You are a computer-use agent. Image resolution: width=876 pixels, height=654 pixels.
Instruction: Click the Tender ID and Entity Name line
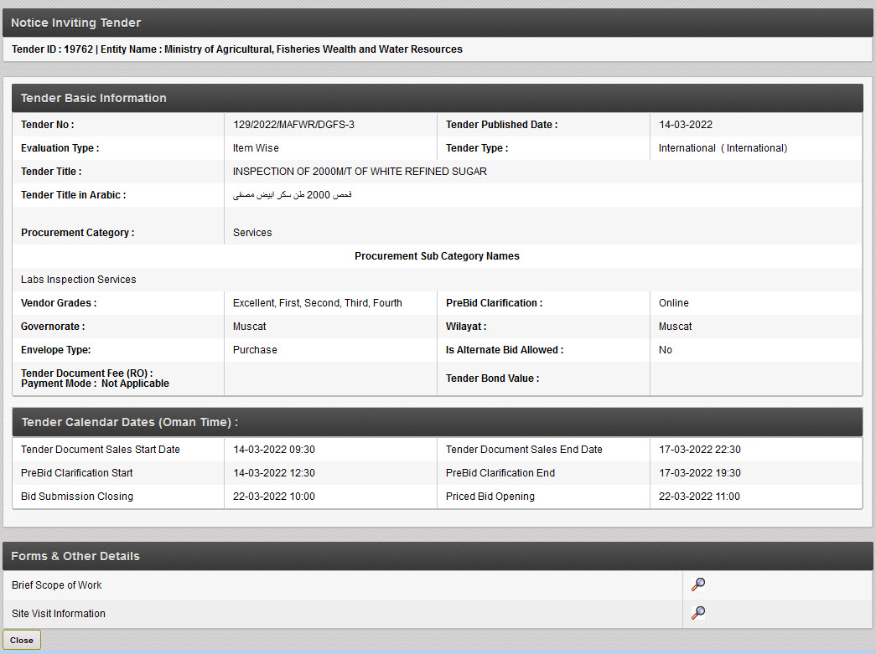coord(237,49)
